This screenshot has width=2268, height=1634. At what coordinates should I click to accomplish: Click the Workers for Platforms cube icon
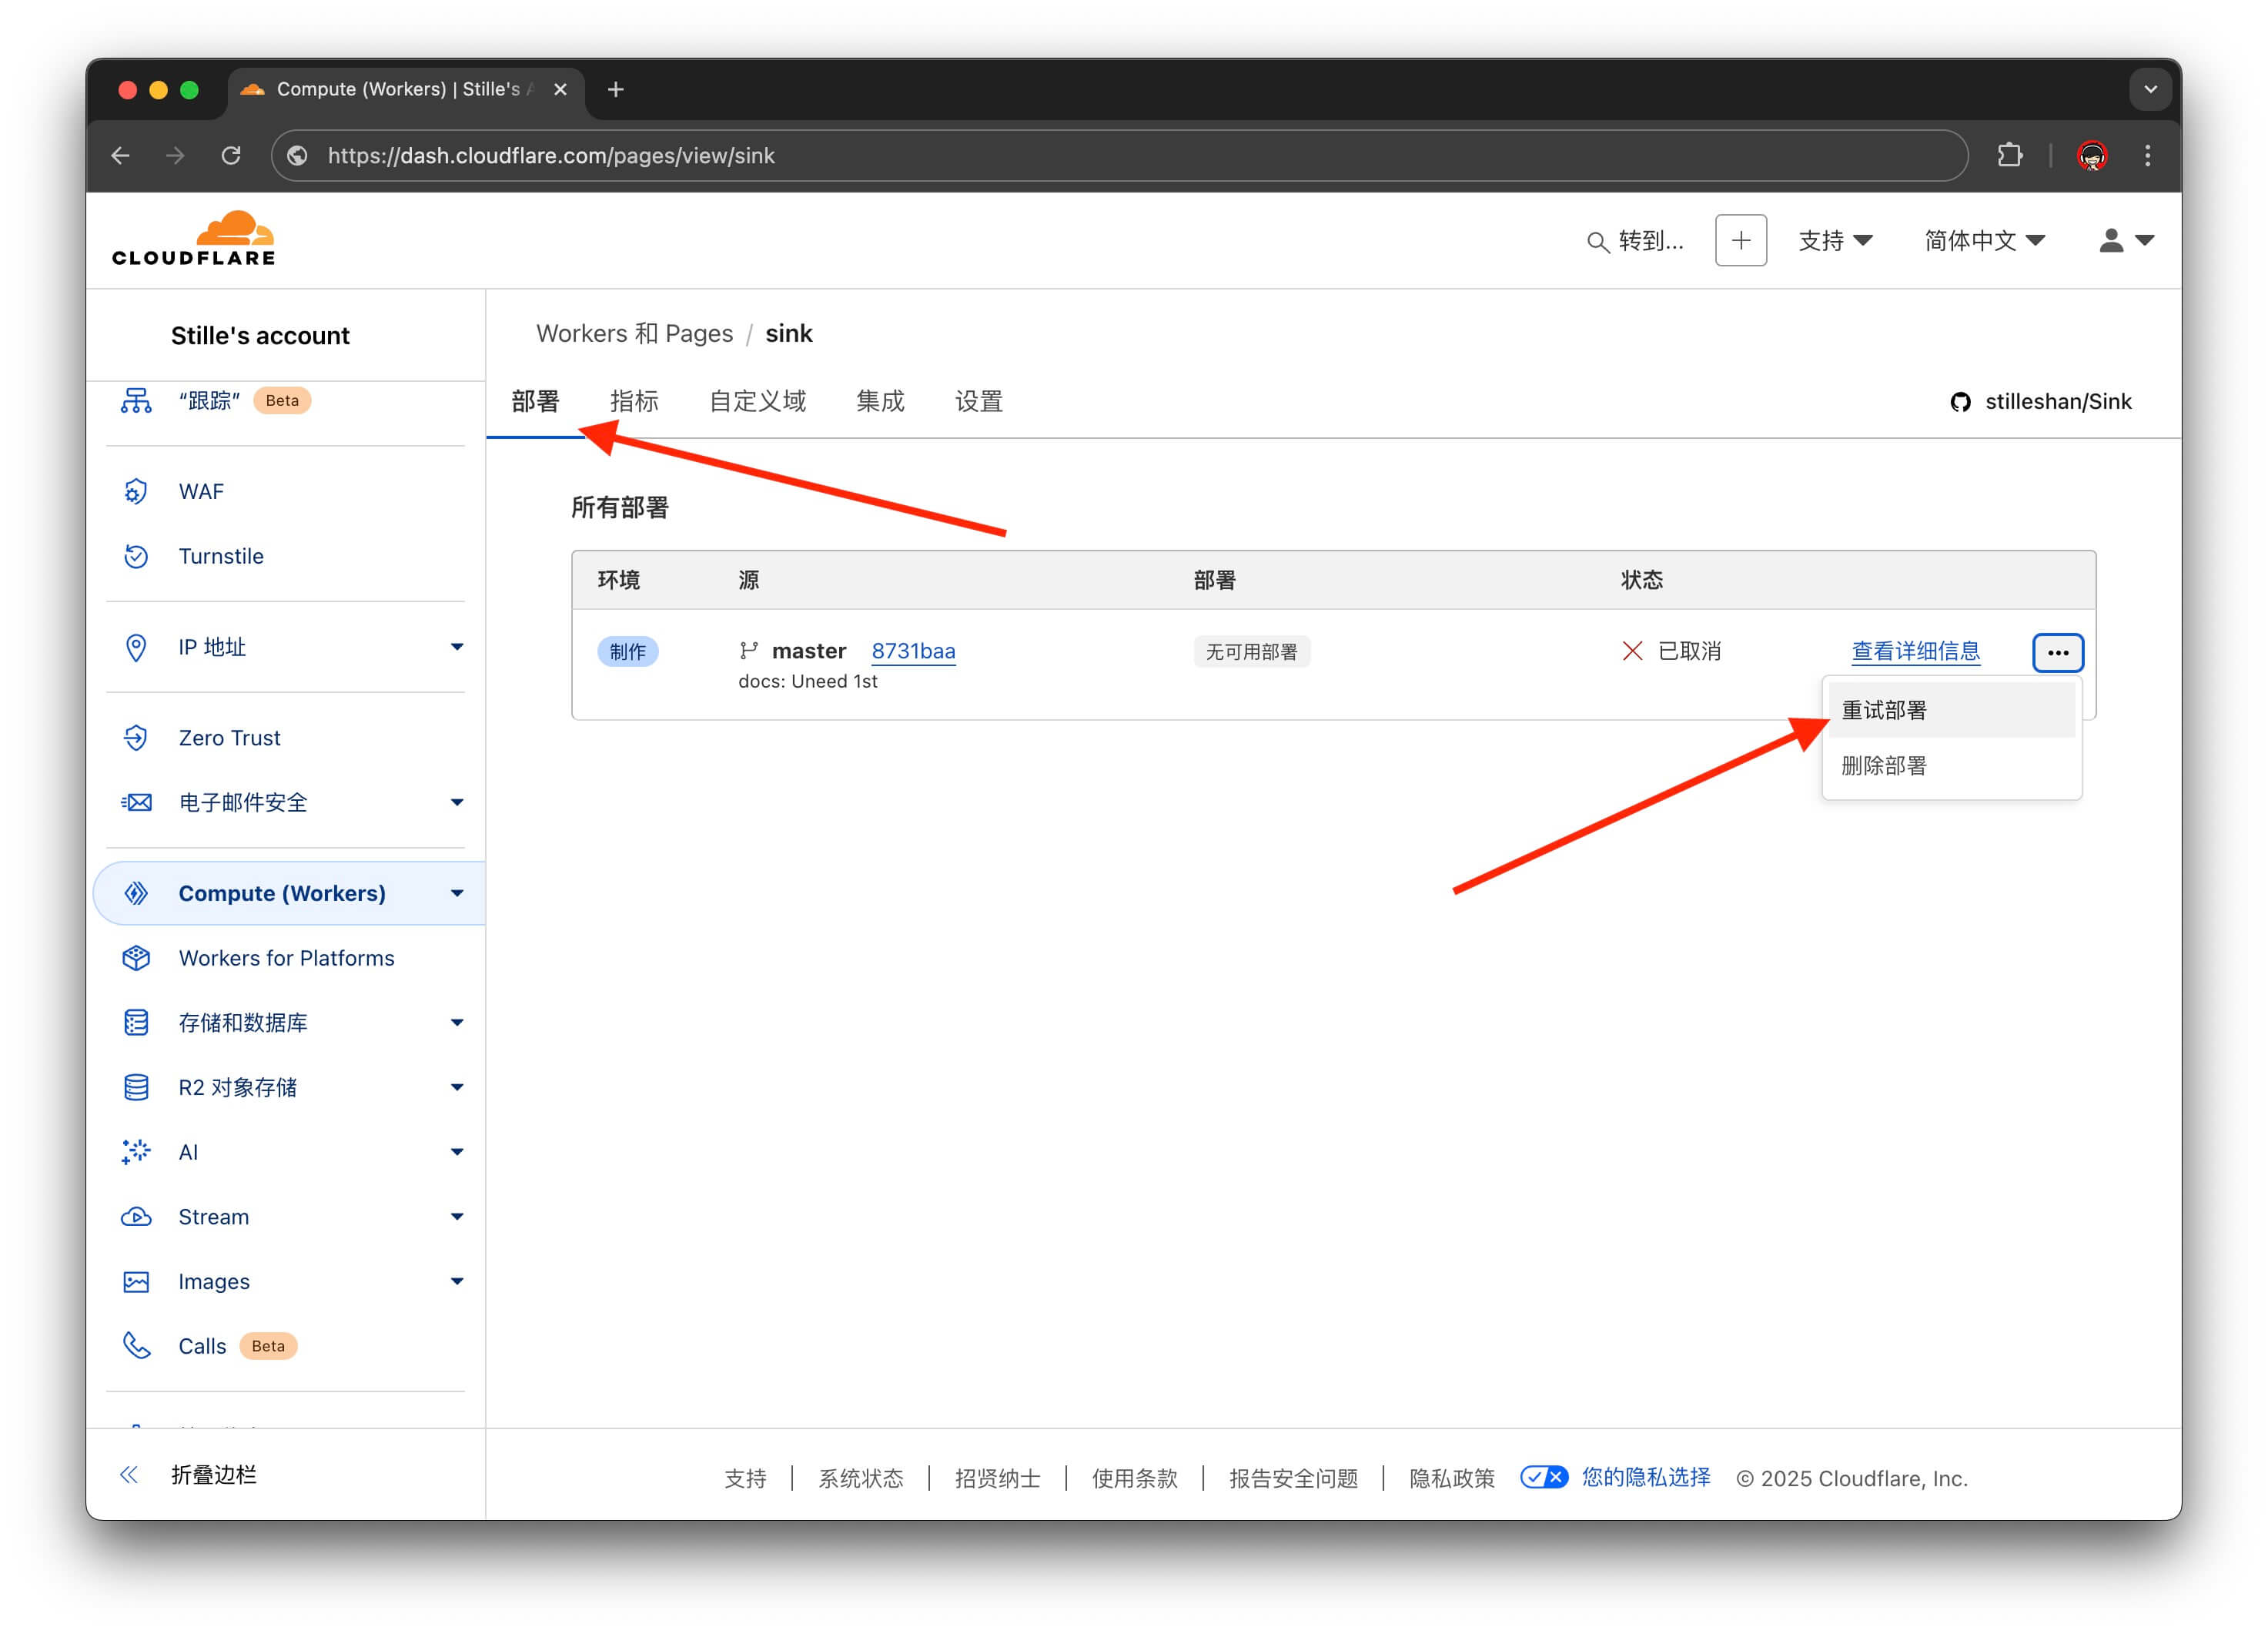pyautogui.click(x=136, y=958)
